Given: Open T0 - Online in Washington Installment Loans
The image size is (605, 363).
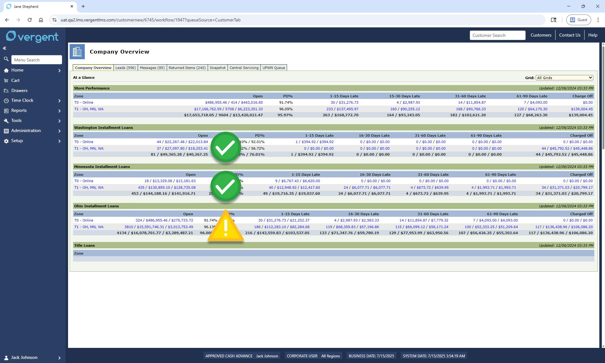Looking at the screenshot, I should (84, 142).
